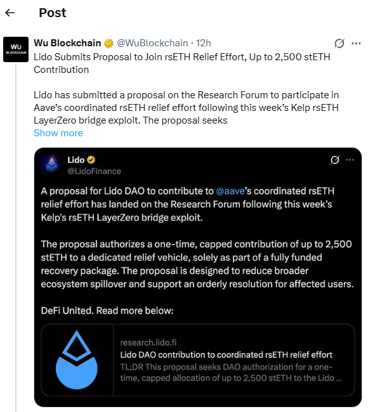Open Lido profile avatar in quoted post
Viewport: 368px width, 412px height.
click(51, 165)
